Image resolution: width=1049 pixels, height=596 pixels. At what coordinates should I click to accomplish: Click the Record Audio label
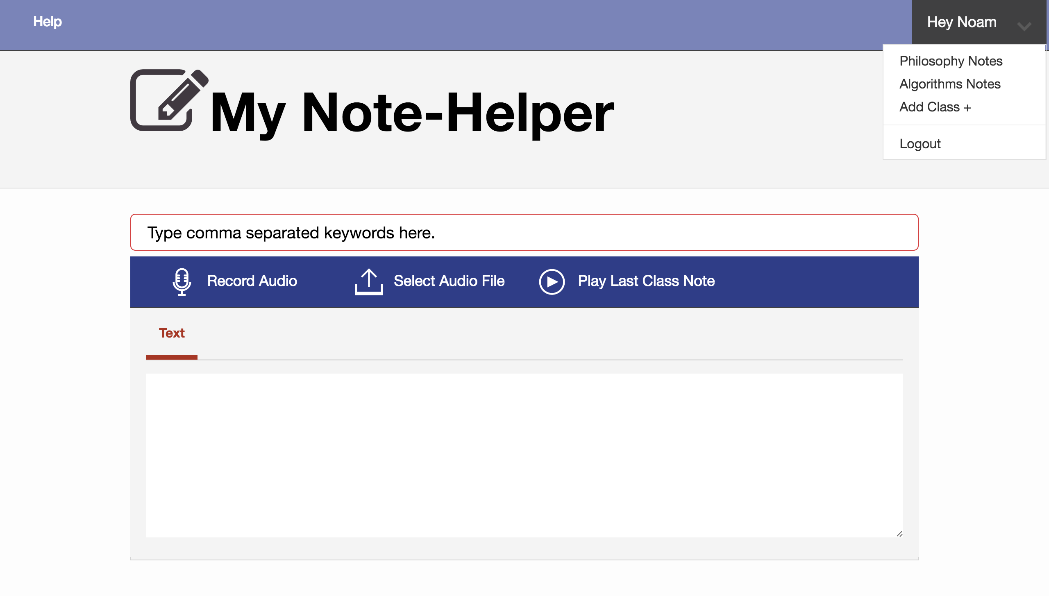[x=252, y=281]
